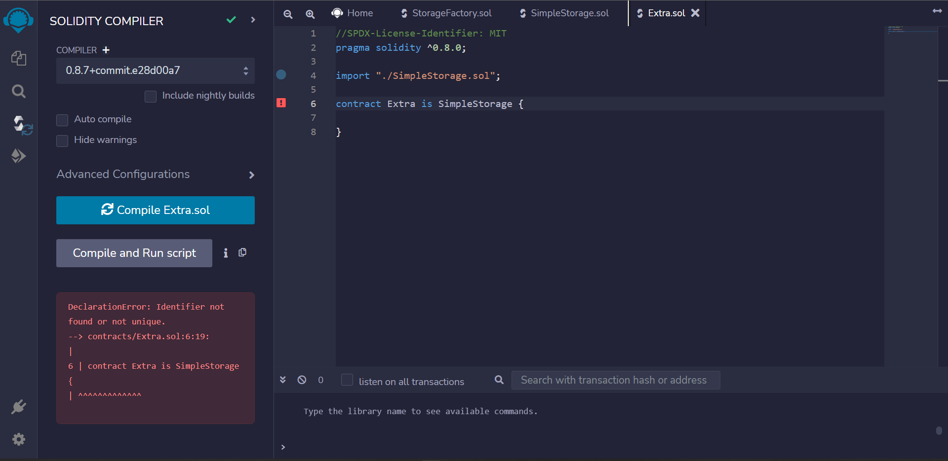Click the SPDX license comment line
948x461 pixels.
(421, 33)
